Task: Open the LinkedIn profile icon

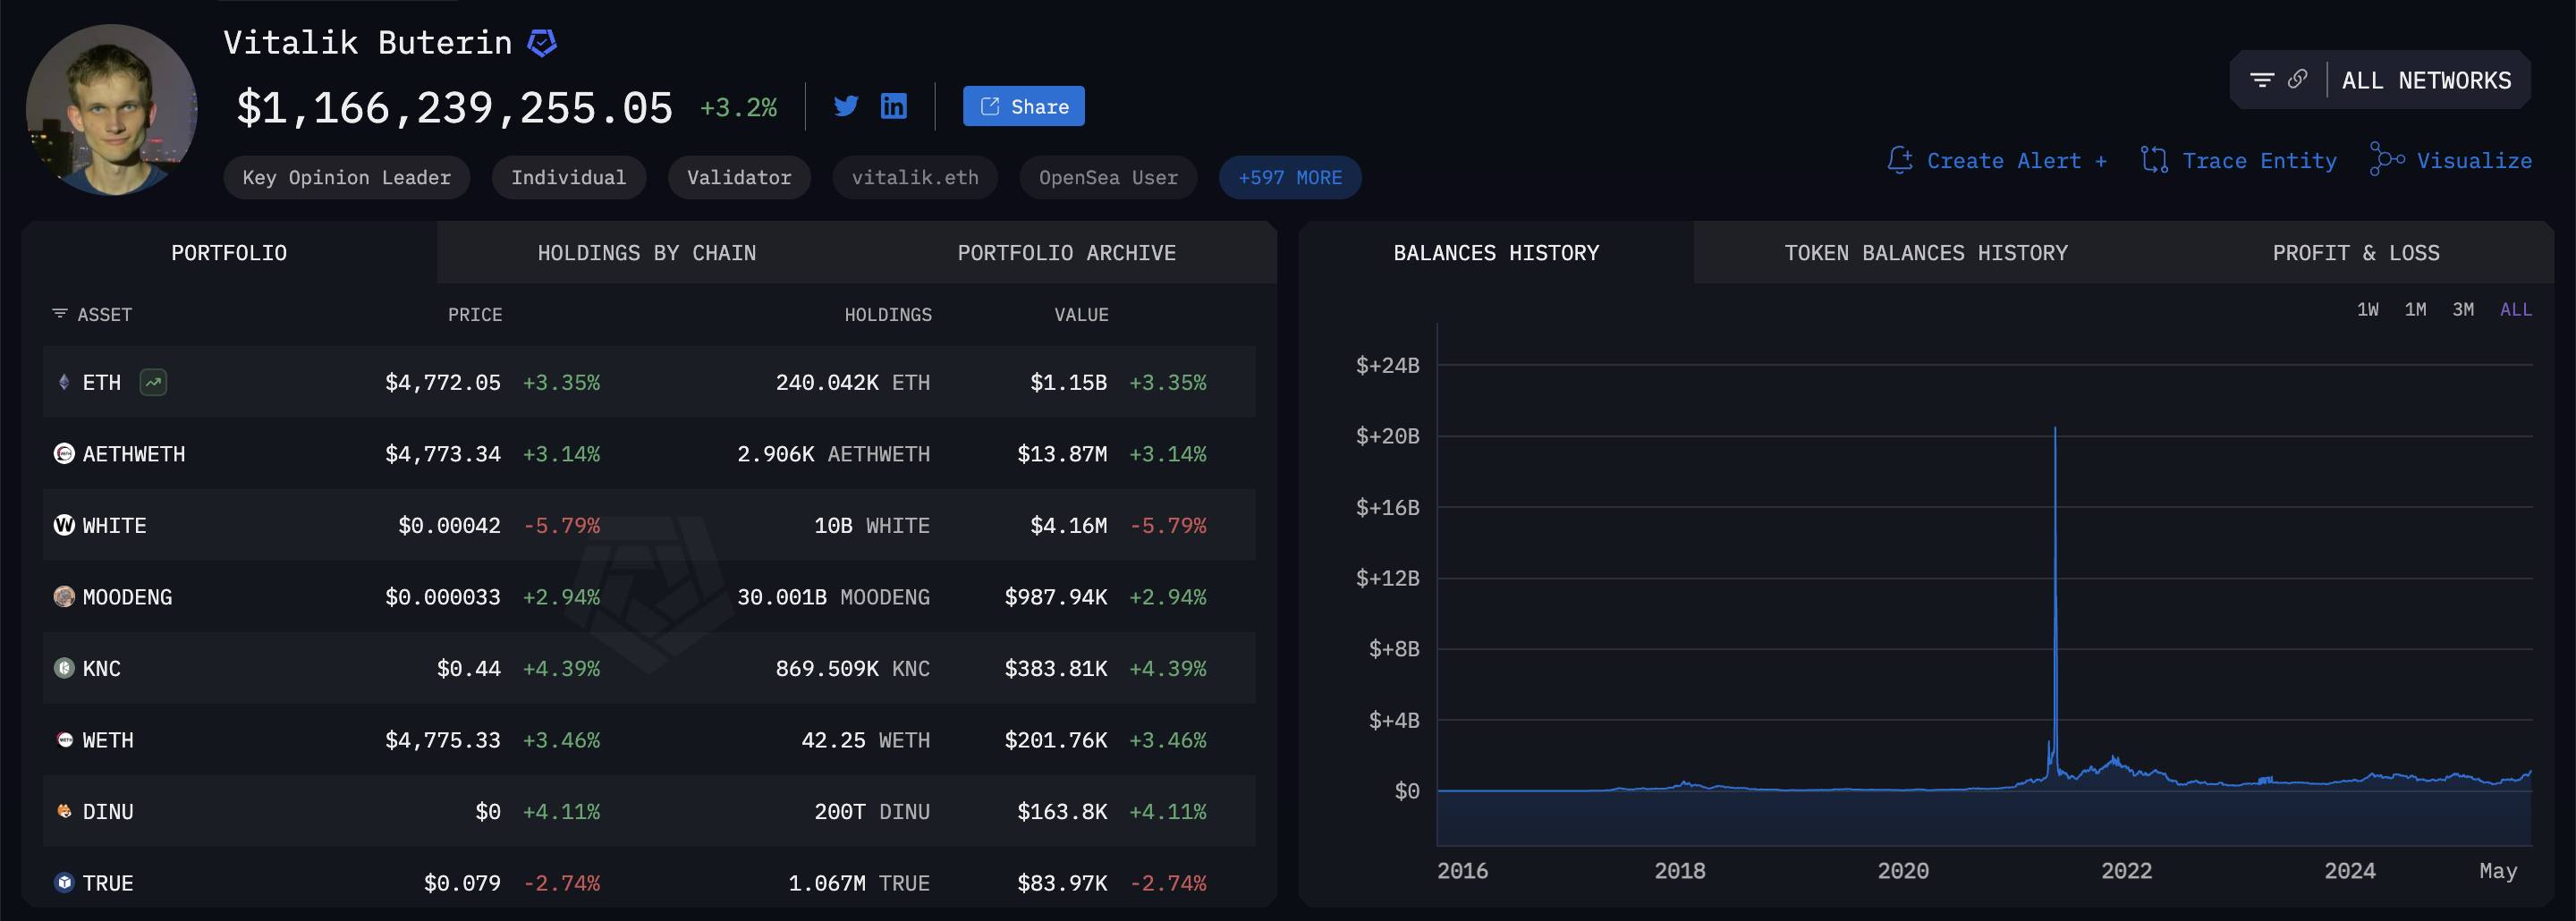Action: (x=893, y=106)
